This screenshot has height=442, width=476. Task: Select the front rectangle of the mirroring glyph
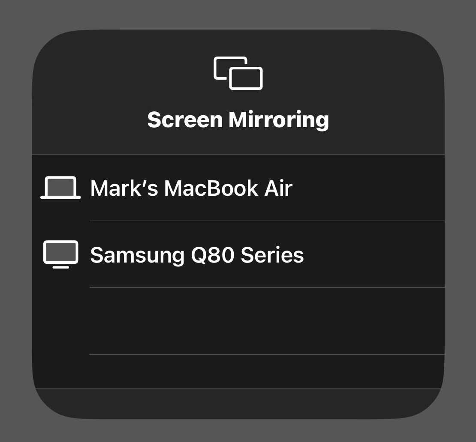click(x=246, y=78)
